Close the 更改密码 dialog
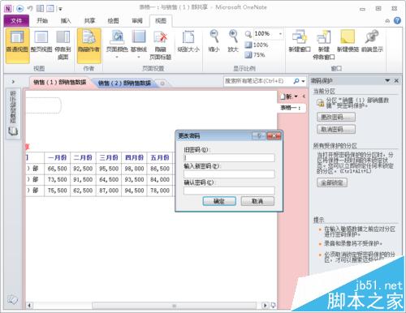406x313 pixels. click(x=274, y=135)
